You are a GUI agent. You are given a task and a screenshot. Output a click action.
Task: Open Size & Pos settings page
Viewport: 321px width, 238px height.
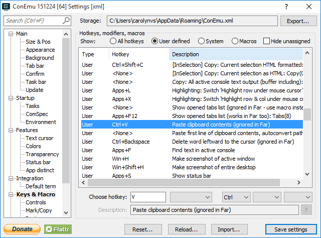[x=38, y=42]
